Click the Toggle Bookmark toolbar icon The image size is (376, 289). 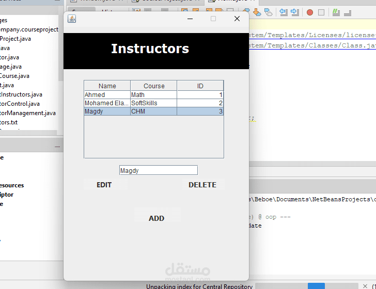pos(268,12)
